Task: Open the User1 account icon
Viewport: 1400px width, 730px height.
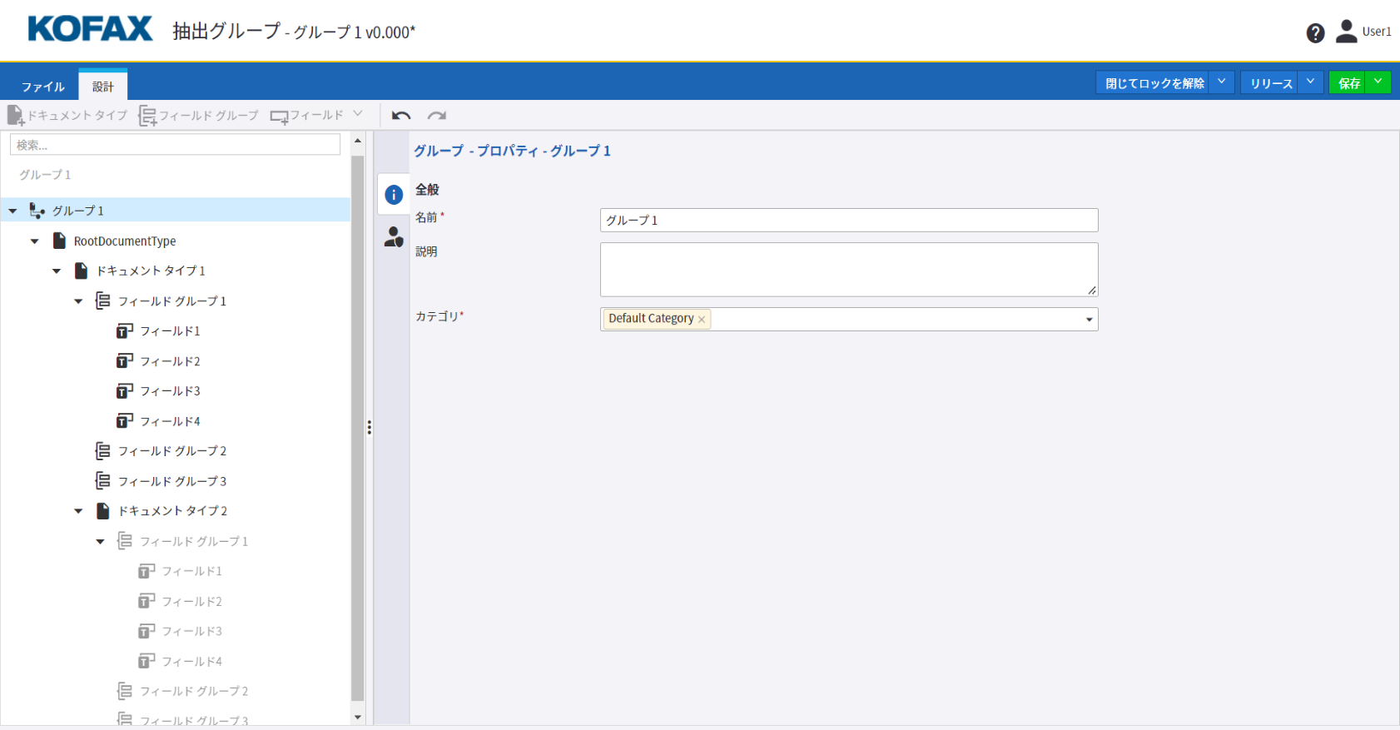Action: 1346,32
